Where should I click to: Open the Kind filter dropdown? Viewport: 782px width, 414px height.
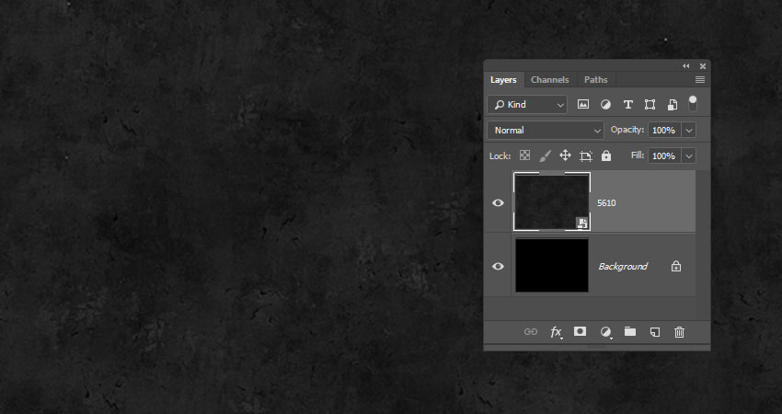(x=527, y=105)
